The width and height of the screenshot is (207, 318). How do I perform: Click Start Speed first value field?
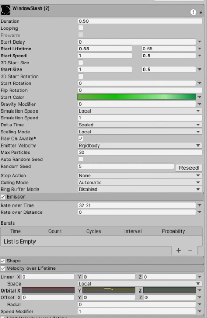pyautogui.click(x=105, y=56)
